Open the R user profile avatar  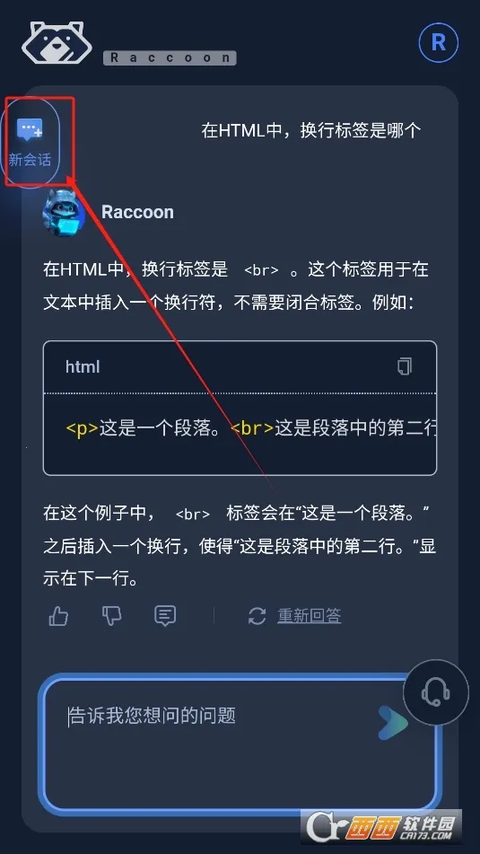click(x=439, y=42)
